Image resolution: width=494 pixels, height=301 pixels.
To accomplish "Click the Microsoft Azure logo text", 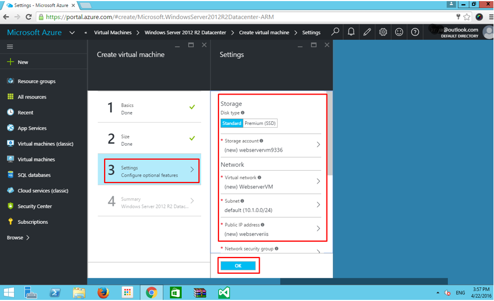I will [x=34, y=33].
